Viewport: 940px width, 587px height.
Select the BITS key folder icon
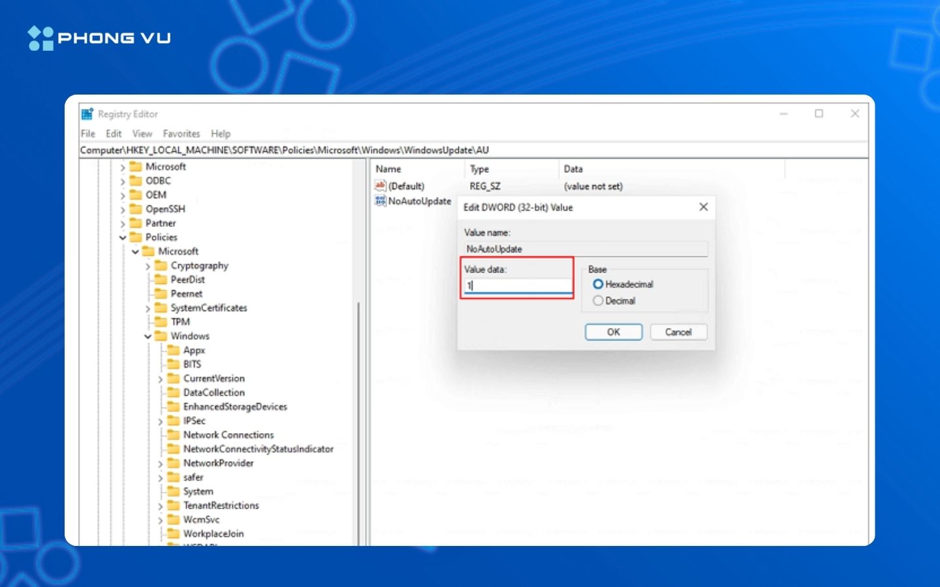click(x=174, y=364)
